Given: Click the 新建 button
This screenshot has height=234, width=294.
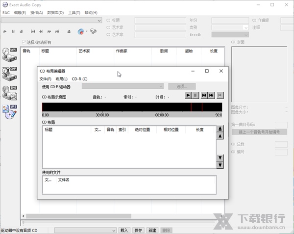Looking at the screenshot, I should tap(152, 230).
